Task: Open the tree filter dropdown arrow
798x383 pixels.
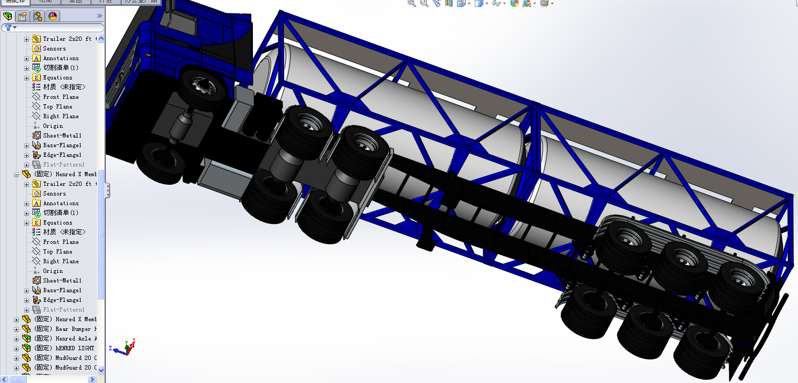Action: point(14,27)
